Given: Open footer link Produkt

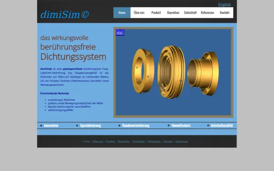Looking at the screenshot, I should tap(111, 141).
